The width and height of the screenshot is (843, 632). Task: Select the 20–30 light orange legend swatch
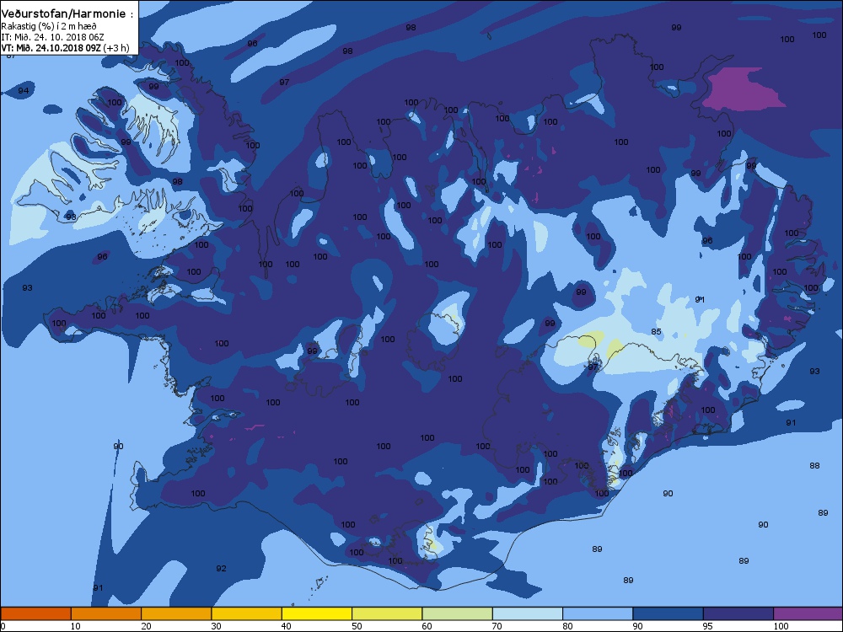point(176,613)
